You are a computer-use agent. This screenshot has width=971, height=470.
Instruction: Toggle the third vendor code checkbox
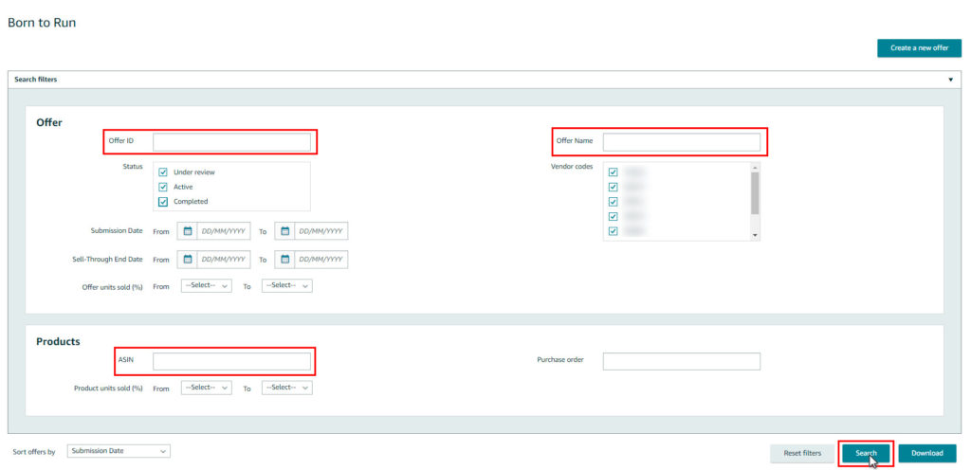(614, 202)
